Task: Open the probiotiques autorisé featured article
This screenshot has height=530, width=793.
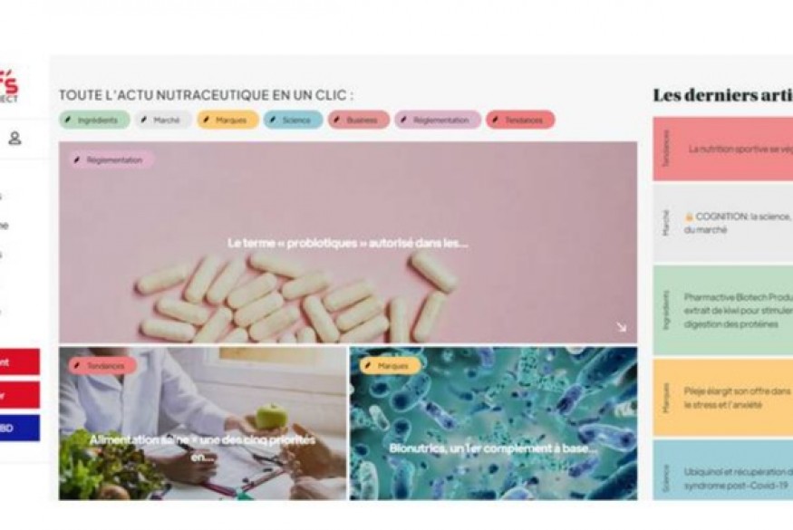Action: (348, 243)
